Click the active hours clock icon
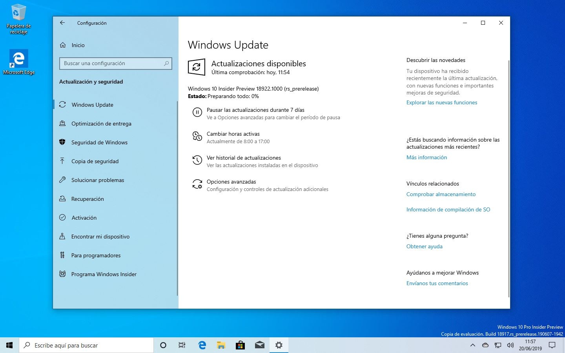Screen dimensions: 565x353 (197, 136)
